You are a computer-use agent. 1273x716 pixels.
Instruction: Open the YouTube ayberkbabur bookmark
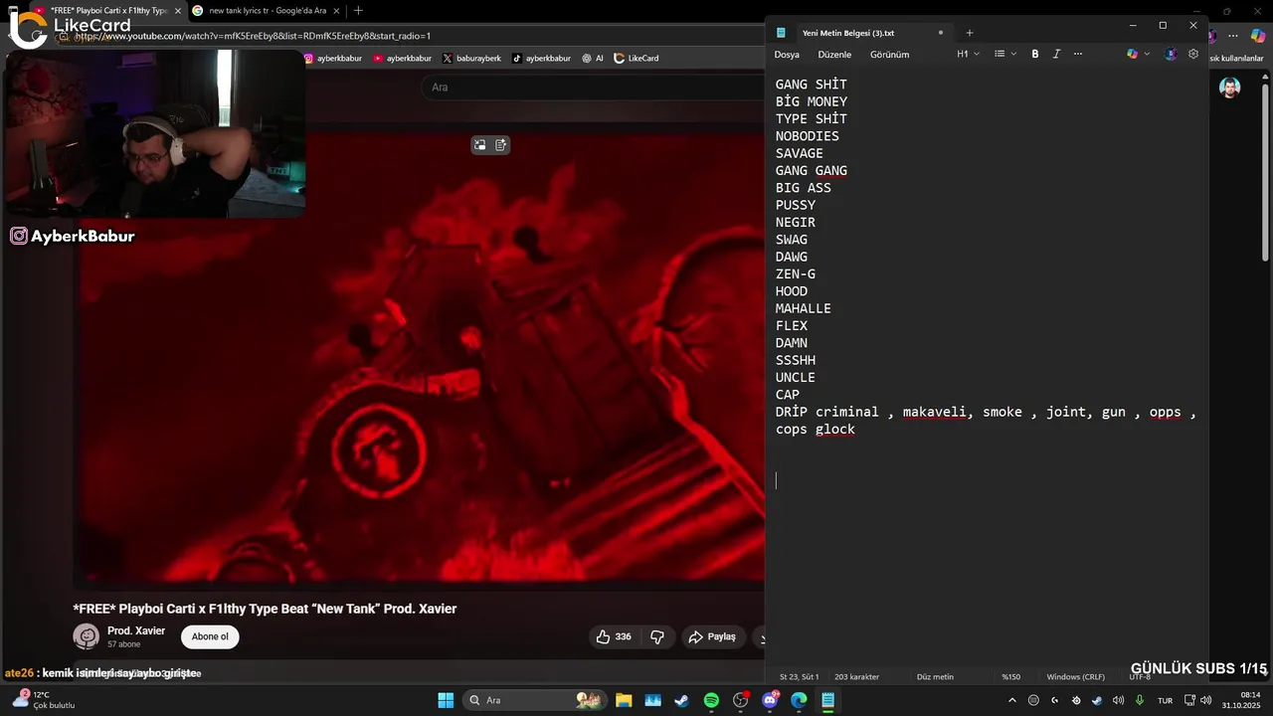tap(403, 59)
